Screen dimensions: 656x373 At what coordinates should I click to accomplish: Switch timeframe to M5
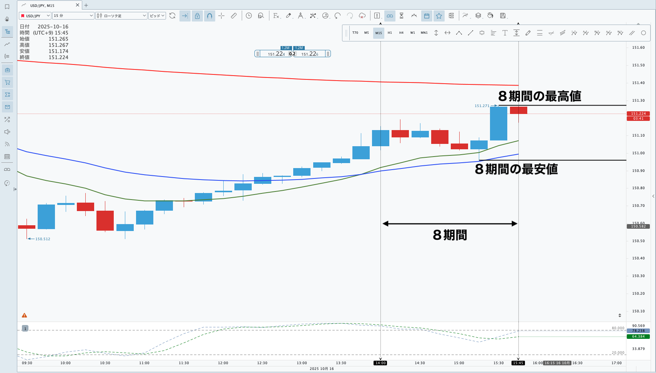point(367,33)
